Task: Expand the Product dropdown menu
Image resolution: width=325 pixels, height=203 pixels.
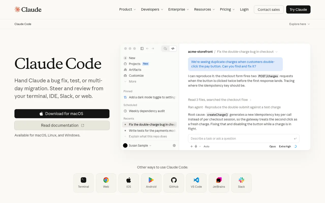Action: click(127, 9)
